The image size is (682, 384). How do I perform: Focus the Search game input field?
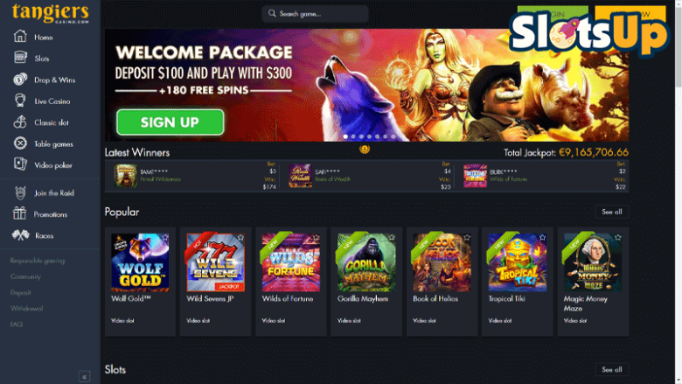315,14
